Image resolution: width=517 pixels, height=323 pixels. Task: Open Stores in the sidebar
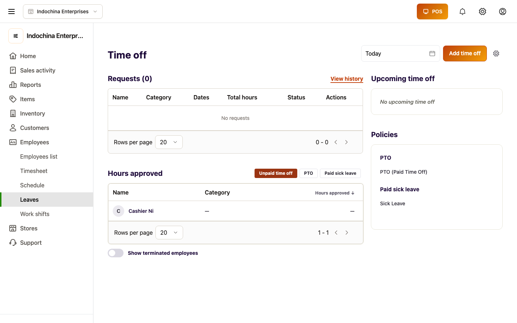[47, 228]
